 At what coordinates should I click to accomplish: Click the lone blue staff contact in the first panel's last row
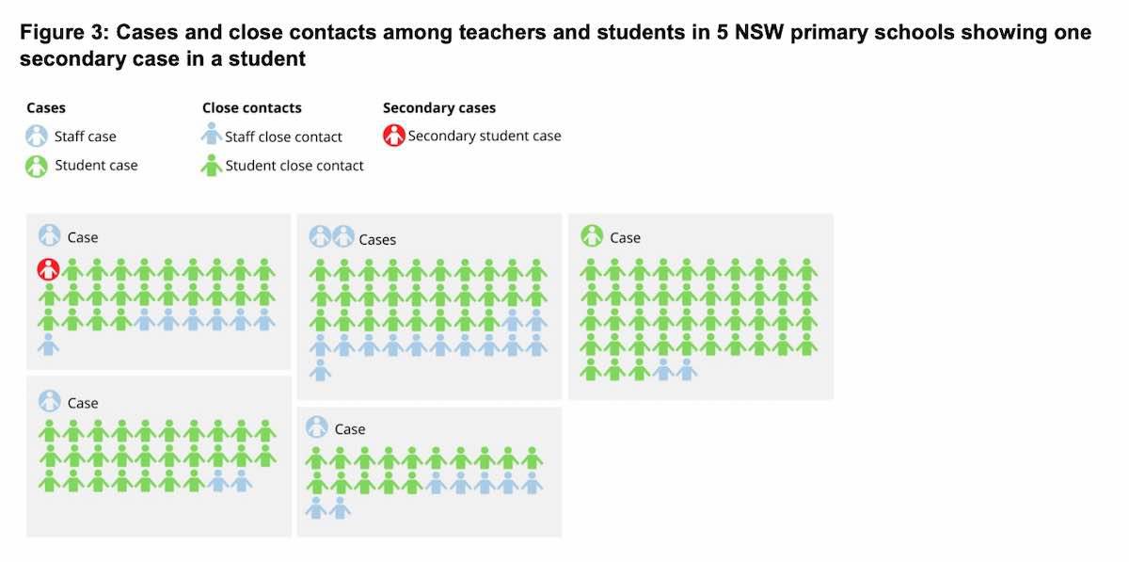pyautogui.click(x=49, y=345)
